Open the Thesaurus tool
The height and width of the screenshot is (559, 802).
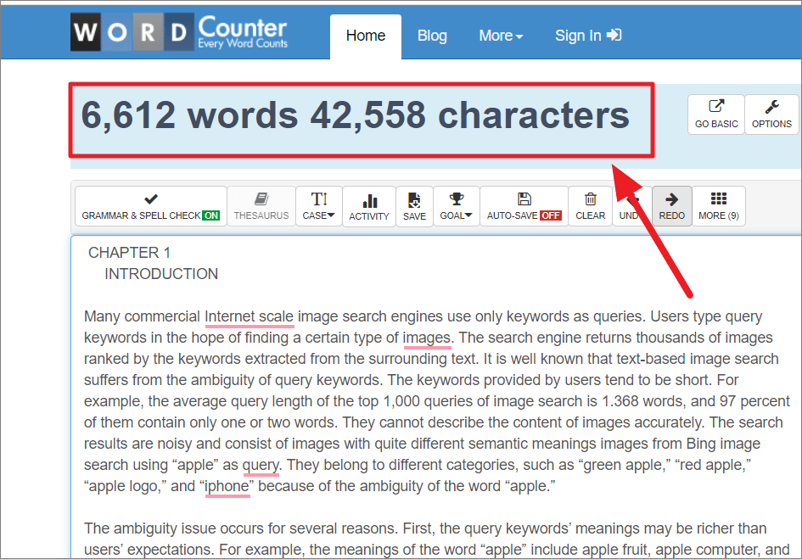pos(261,206)
